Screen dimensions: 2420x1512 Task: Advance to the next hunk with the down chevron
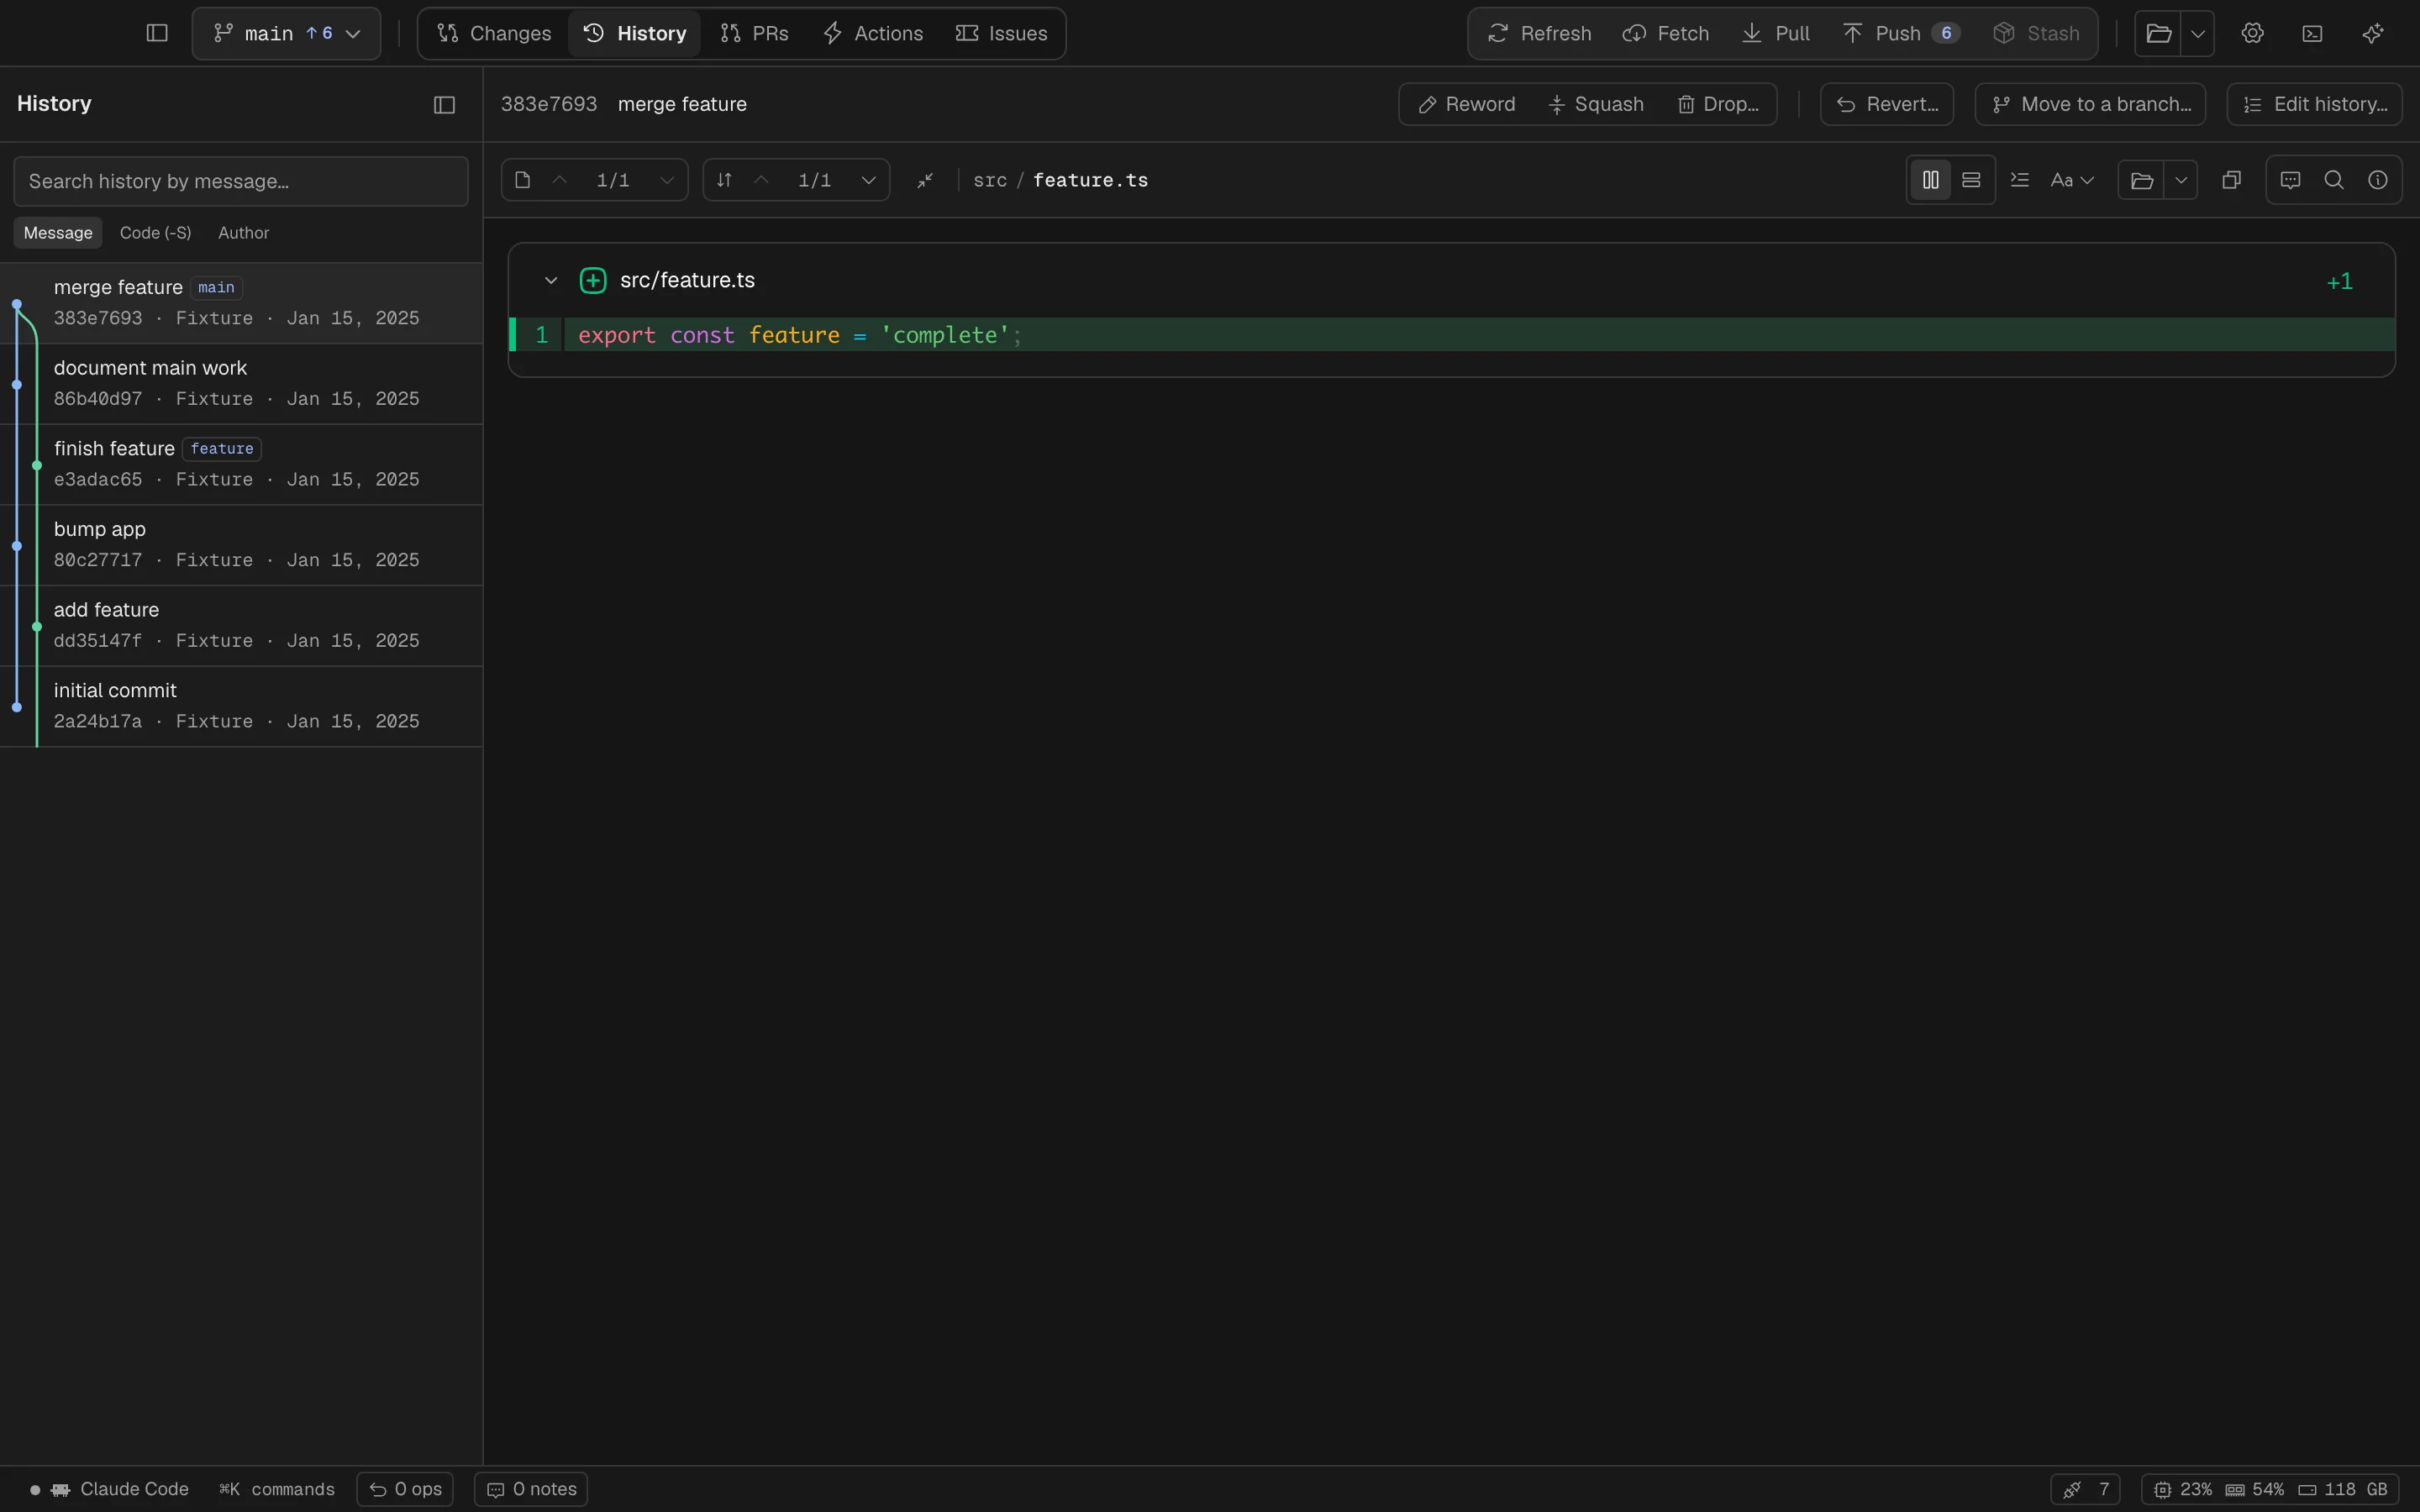(x=868, y=180)
